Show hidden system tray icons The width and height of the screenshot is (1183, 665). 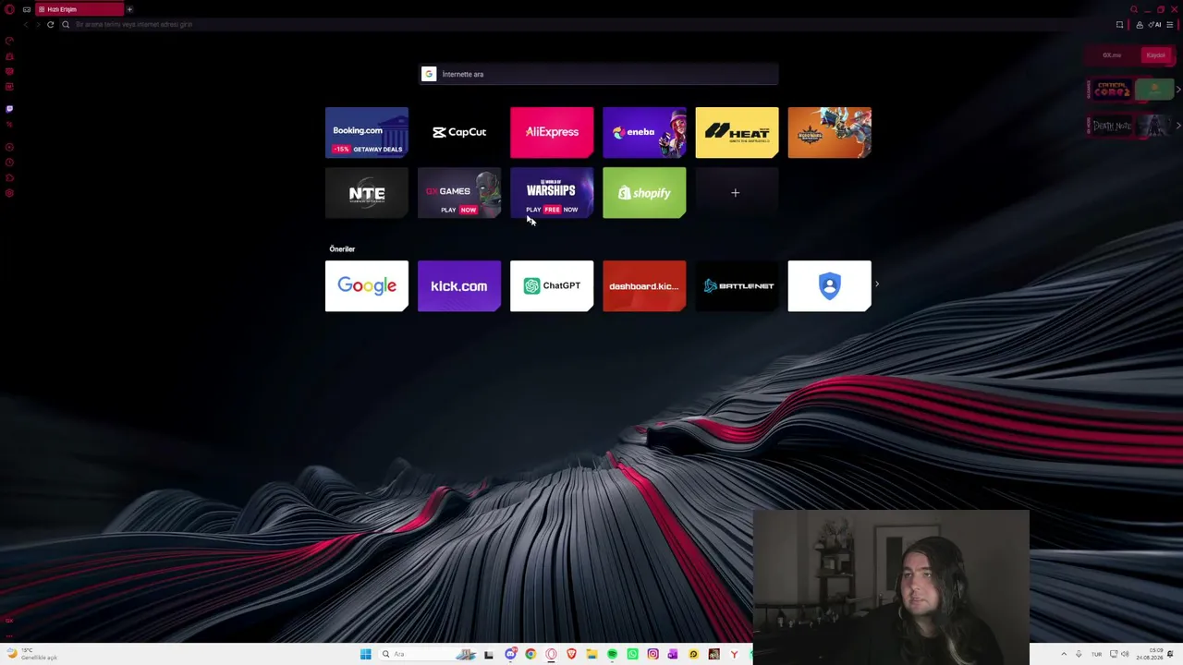pos(1064,654)
